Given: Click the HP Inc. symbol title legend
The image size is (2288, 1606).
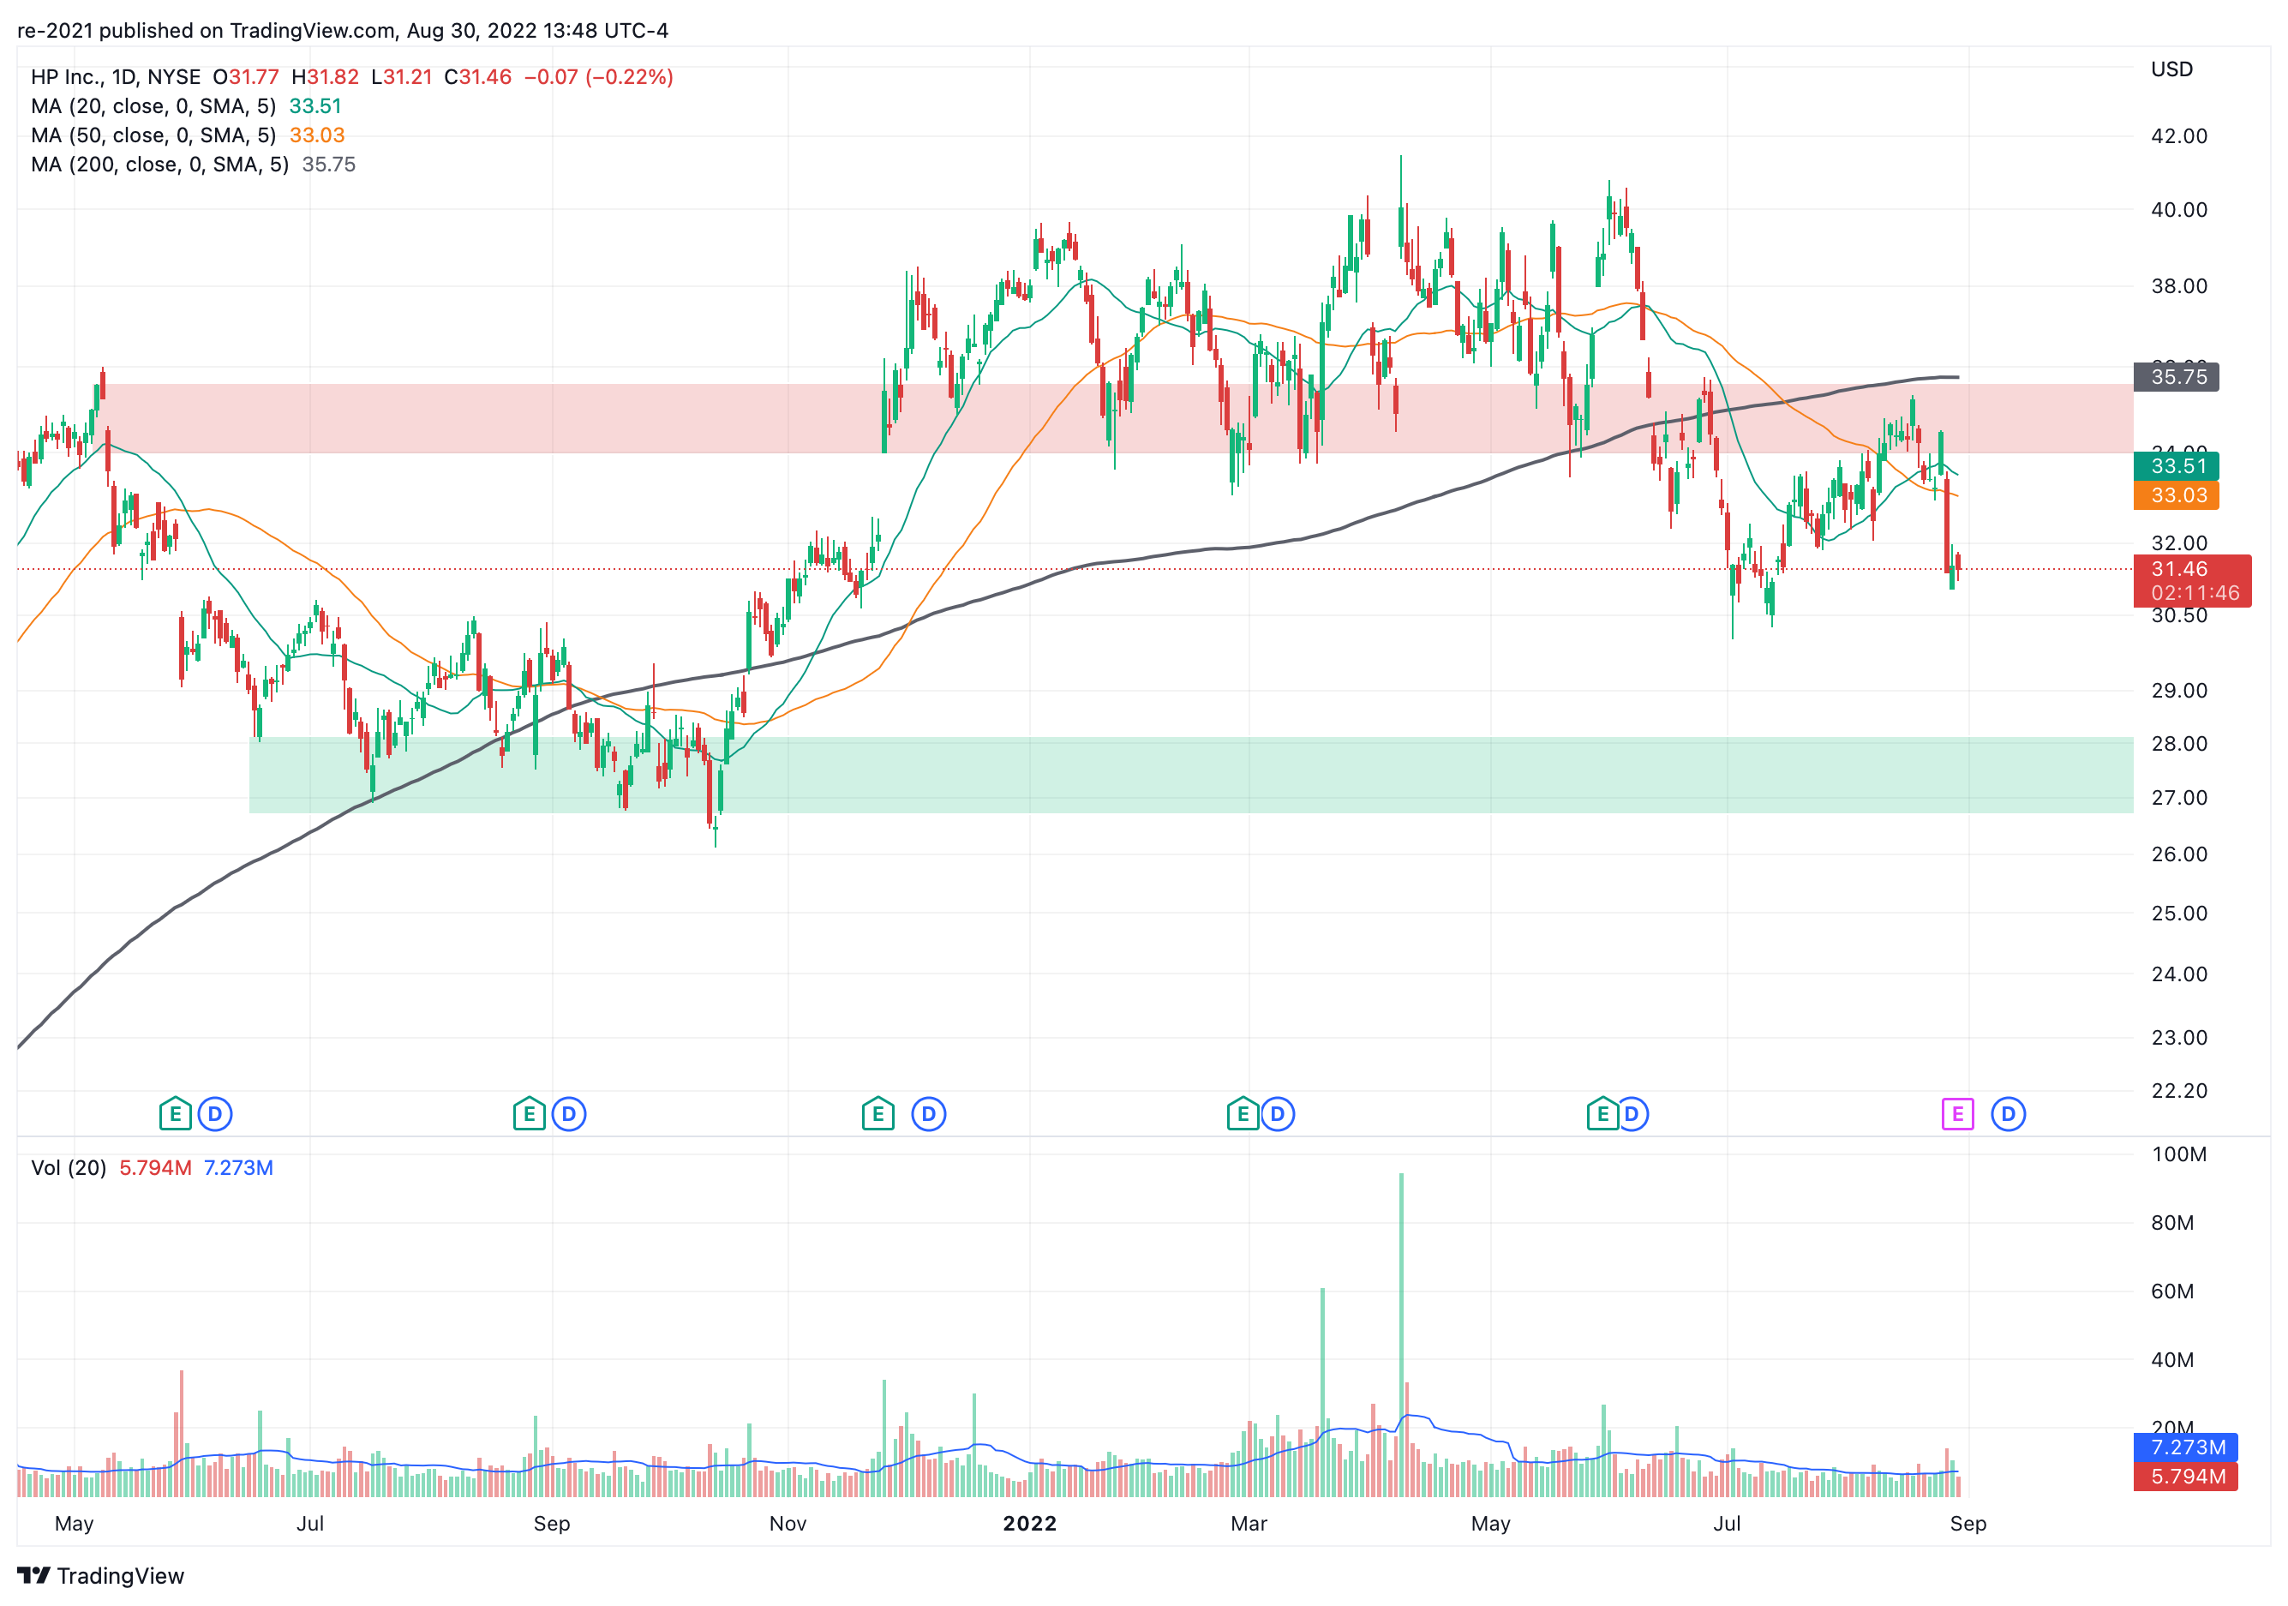Looking at the screenshot, I should tap(116, 77).
